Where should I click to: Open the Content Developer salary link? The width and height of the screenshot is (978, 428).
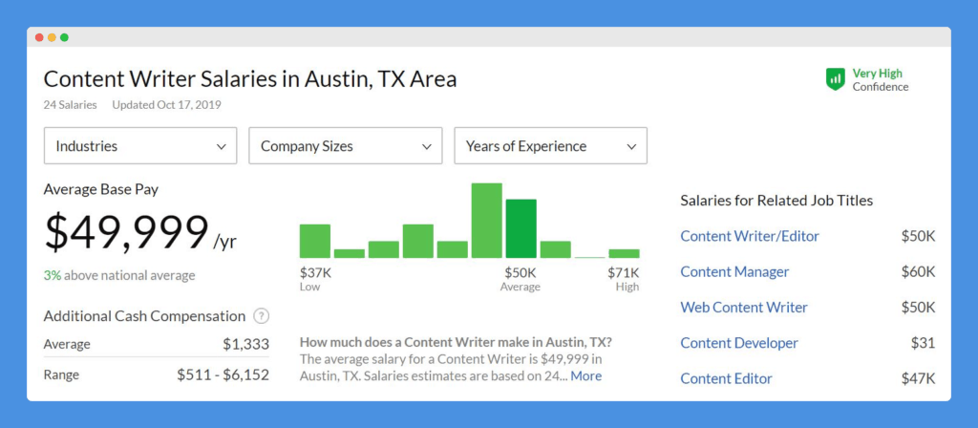(739, 343)
